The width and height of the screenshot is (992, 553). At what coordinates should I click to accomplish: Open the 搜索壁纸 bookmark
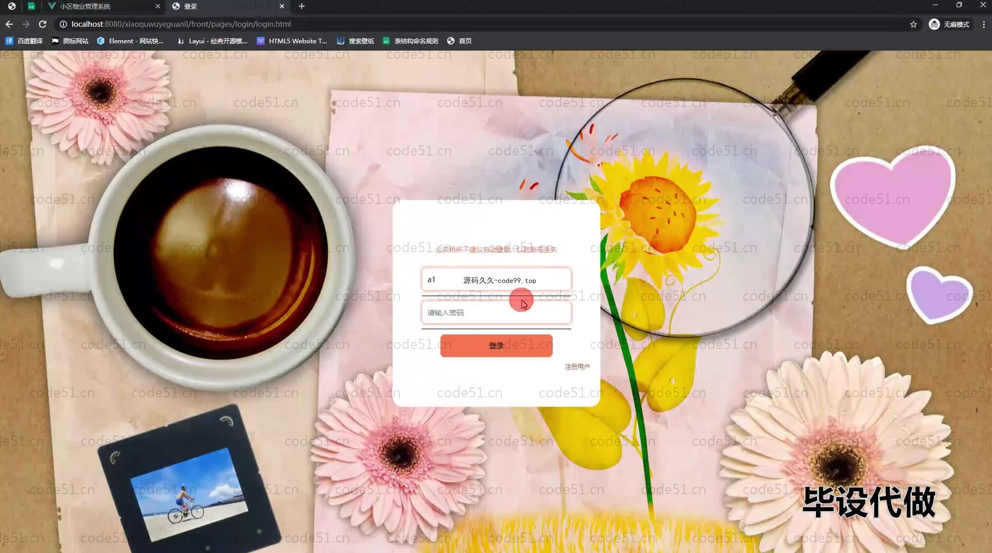[355, 41]
